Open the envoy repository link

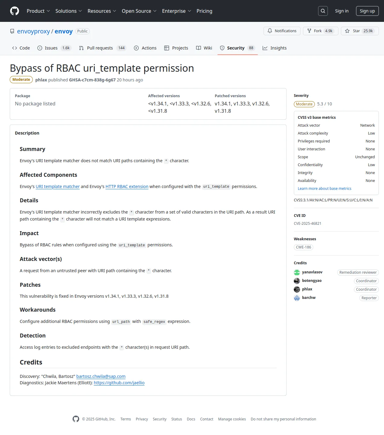(63, 31)
